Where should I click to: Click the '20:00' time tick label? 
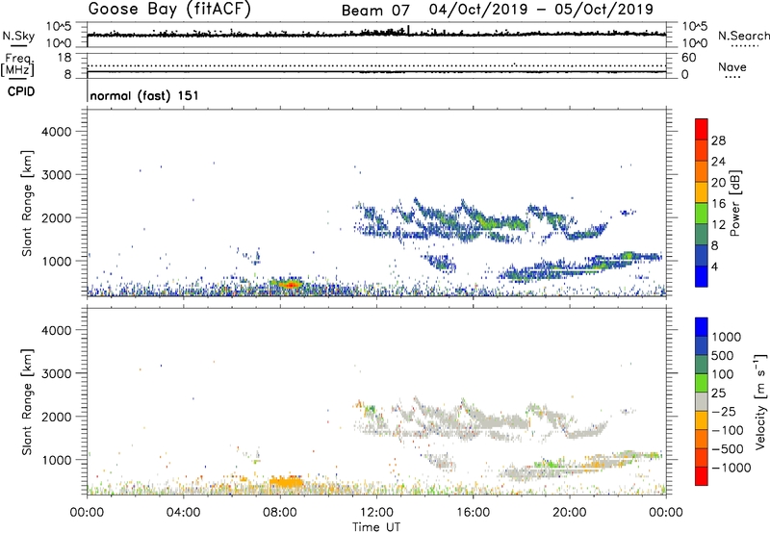[570, 513]
